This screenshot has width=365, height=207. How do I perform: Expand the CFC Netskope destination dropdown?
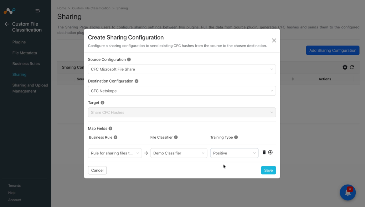(182, 91)
